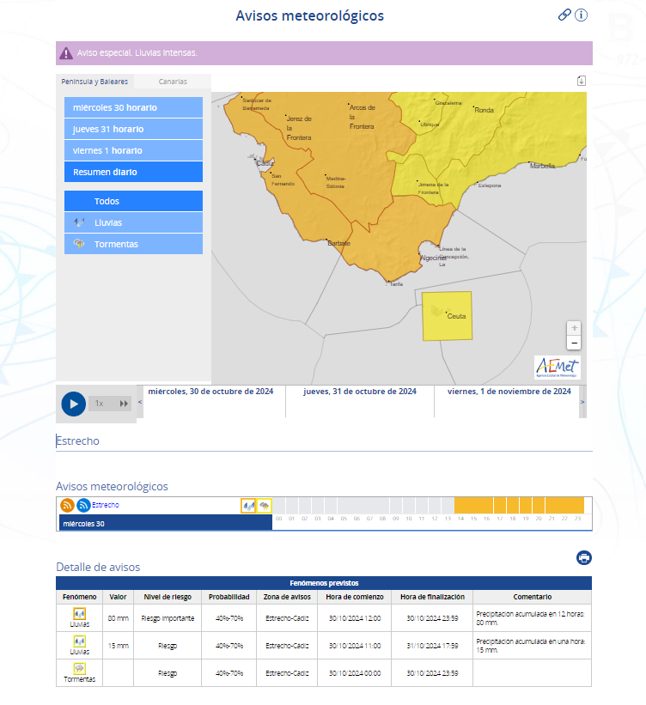Zoom out on the map
646x705 pixels.
[574, 343]
